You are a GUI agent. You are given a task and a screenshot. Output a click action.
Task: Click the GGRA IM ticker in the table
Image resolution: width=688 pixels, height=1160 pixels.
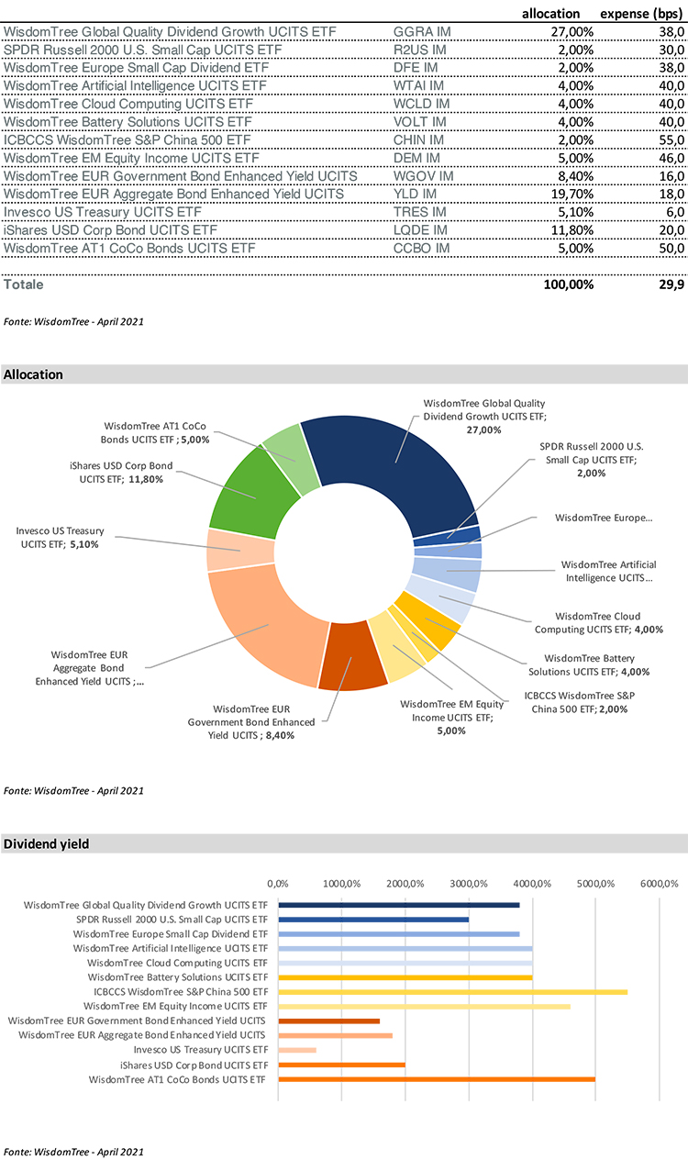[x=420, y=32]
